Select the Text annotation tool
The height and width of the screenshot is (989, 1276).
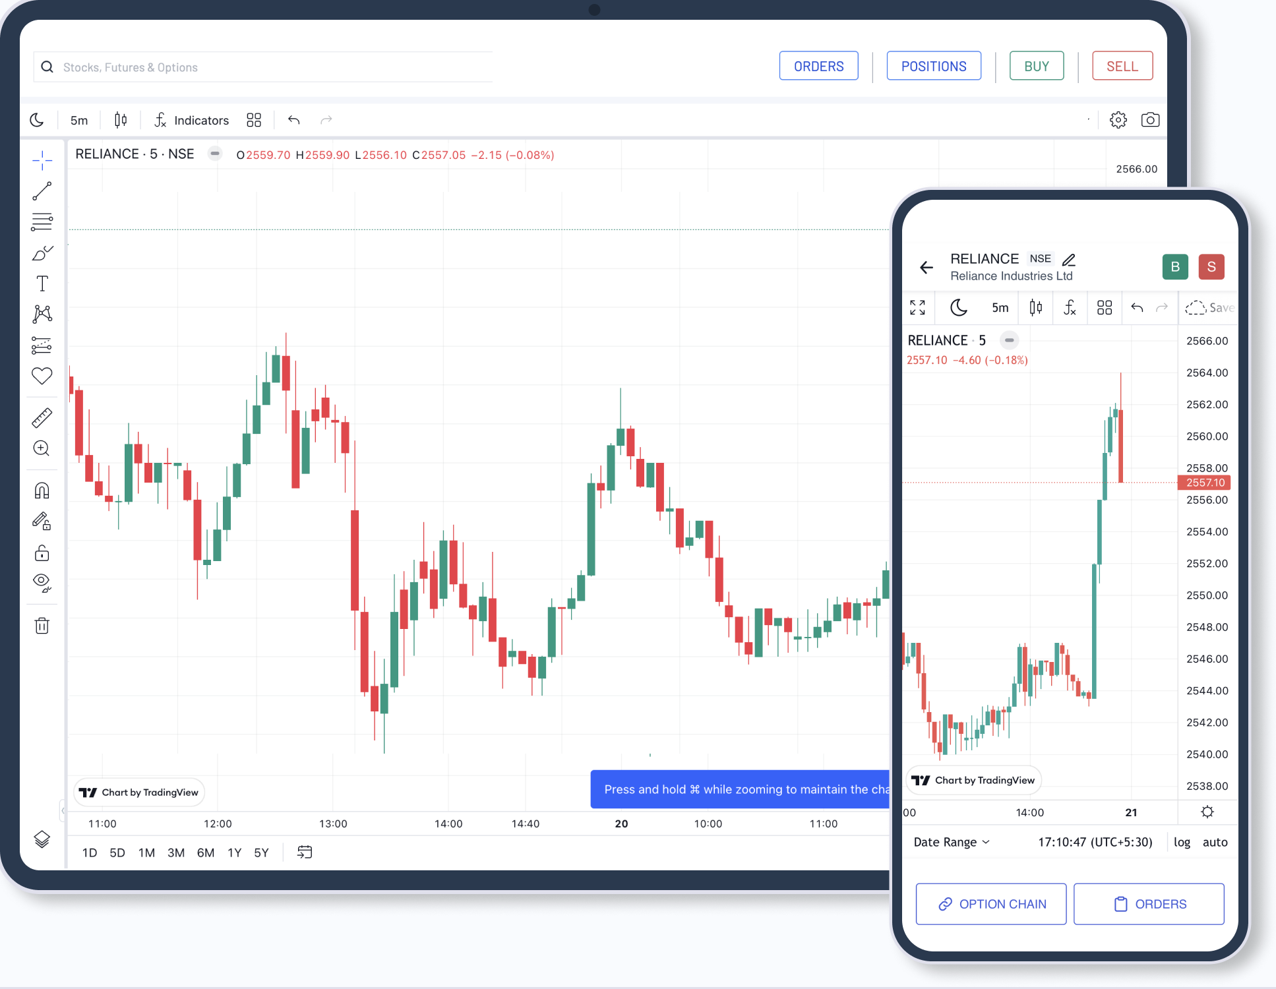click(42, 284)
